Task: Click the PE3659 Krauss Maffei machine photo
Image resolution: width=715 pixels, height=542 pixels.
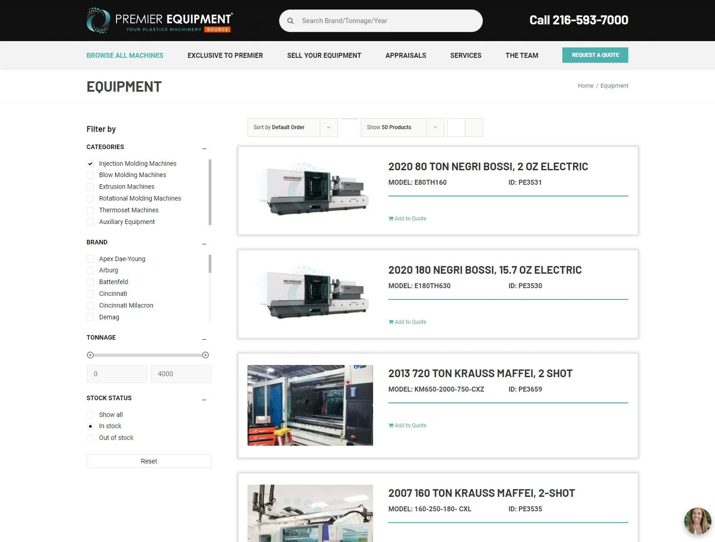Action: 310,405
